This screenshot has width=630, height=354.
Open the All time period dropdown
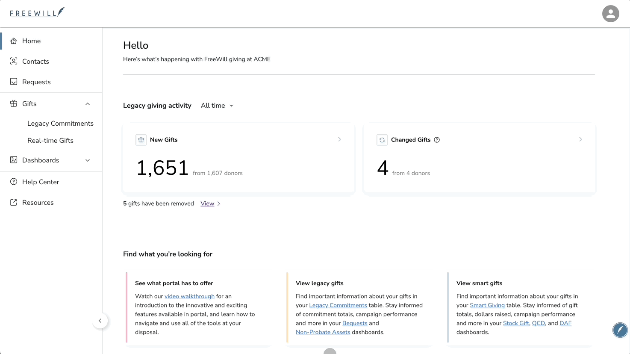tap(217, 106)
